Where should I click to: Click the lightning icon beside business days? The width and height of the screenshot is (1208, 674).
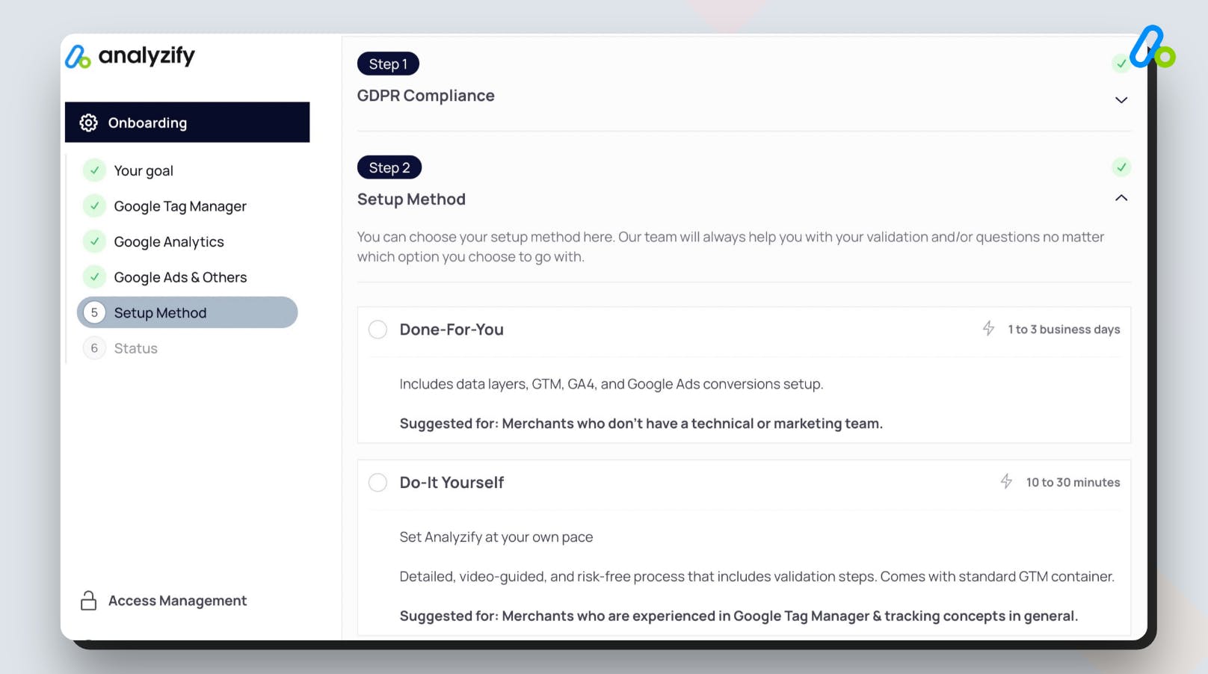coord(988,329)
